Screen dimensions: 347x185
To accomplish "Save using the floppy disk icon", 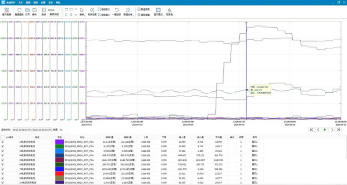I will [x=34, y=10].
